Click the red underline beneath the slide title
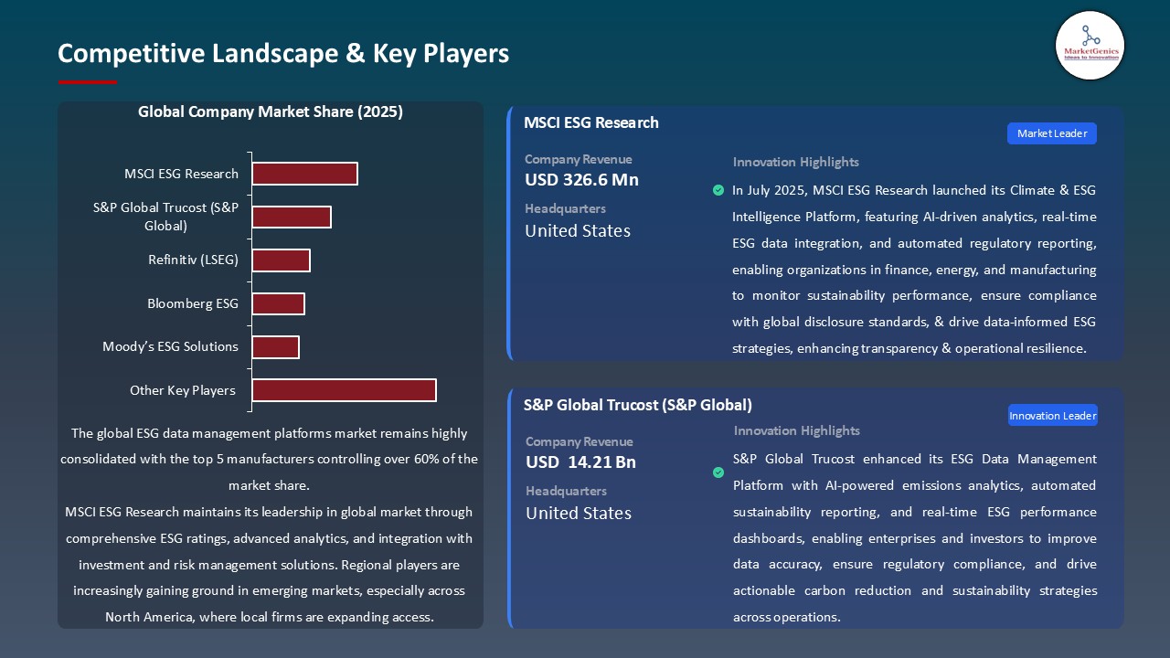Viewport: 1170px width, 658px height. pyautogui.click(x=87, y=80)
